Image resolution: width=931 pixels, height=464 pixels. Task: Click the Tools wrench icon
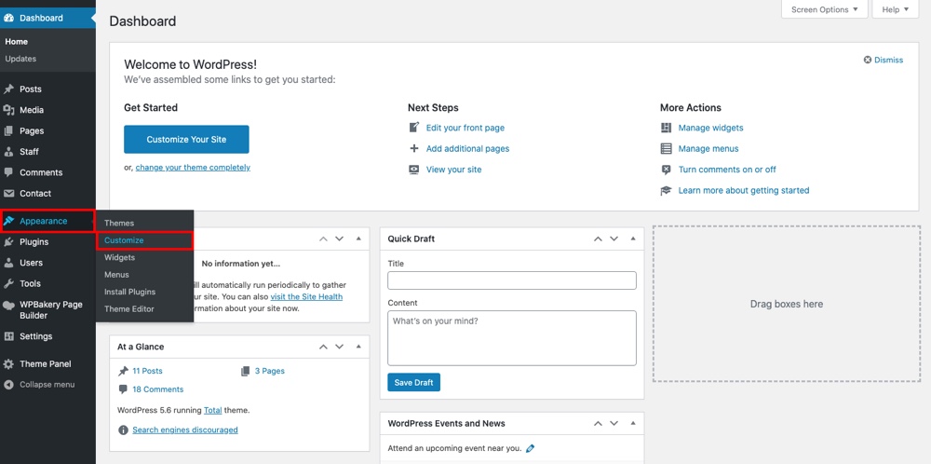(8, 283)
